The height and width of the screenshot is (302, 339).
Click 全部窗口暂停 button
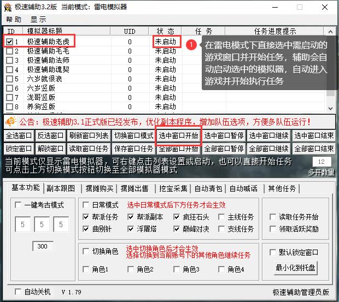[224, 149]
